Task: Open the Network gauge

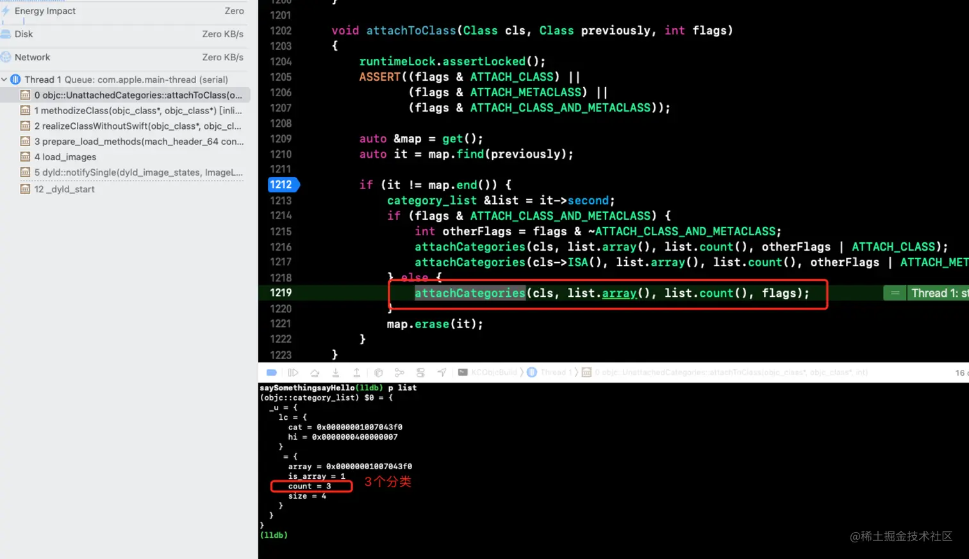Action: coord(122,57)
